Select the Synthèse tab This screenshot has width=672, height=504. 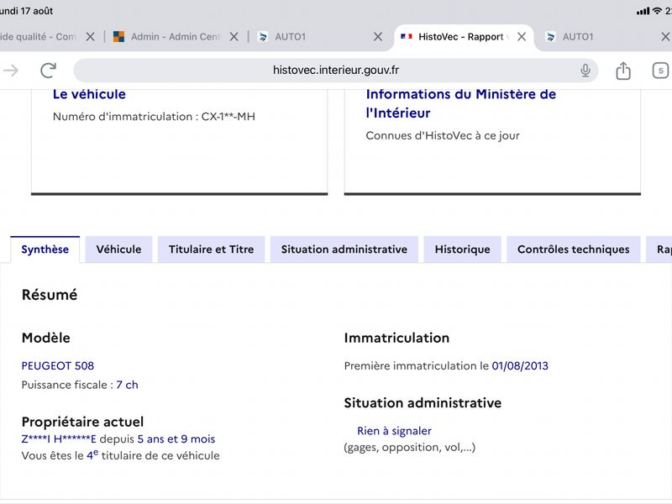pos(45,249)
